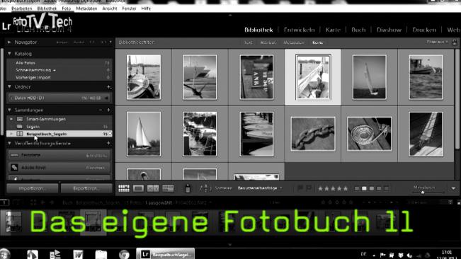Screen dimensions: 461x259
Task: Flag photo as rejected in the toolbar
Action: tap(309, 188)
